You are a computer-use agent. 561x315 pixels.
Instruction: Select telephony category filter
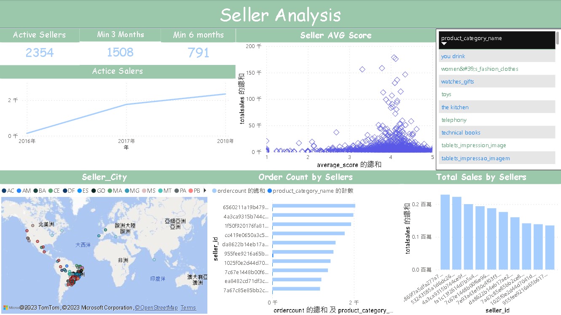click(454, 120)
